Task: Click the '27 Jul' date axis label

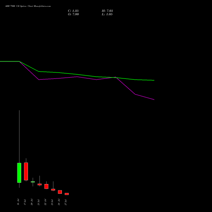Action: pyautogui.click(x=66, y=202)
